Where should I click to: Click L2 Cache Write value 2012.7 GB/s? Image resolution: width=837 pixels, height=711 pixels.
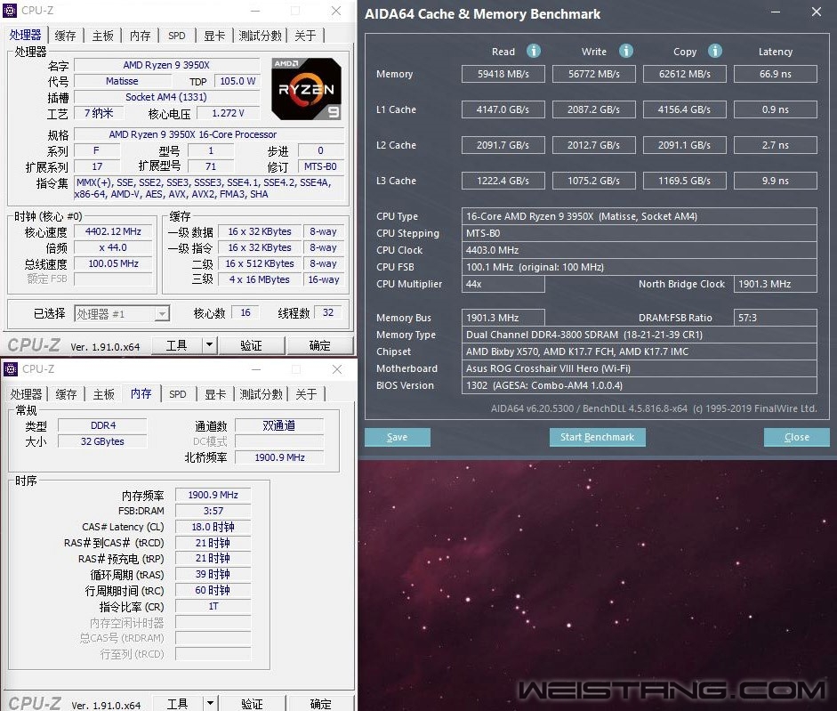click(593, 145)
